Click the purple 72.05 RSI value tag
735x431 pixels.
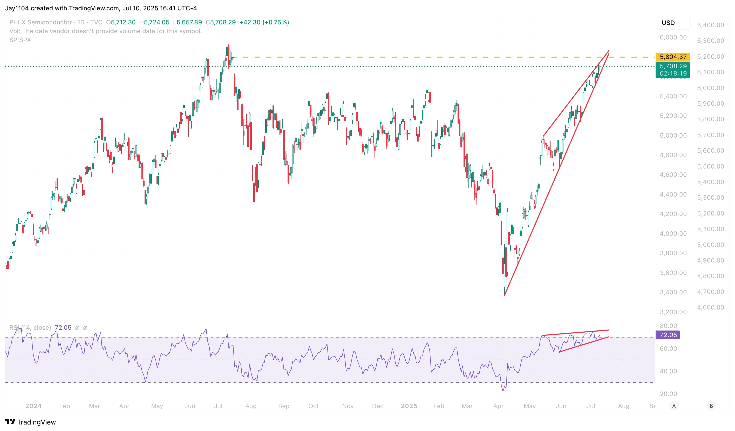pos(668,335)
